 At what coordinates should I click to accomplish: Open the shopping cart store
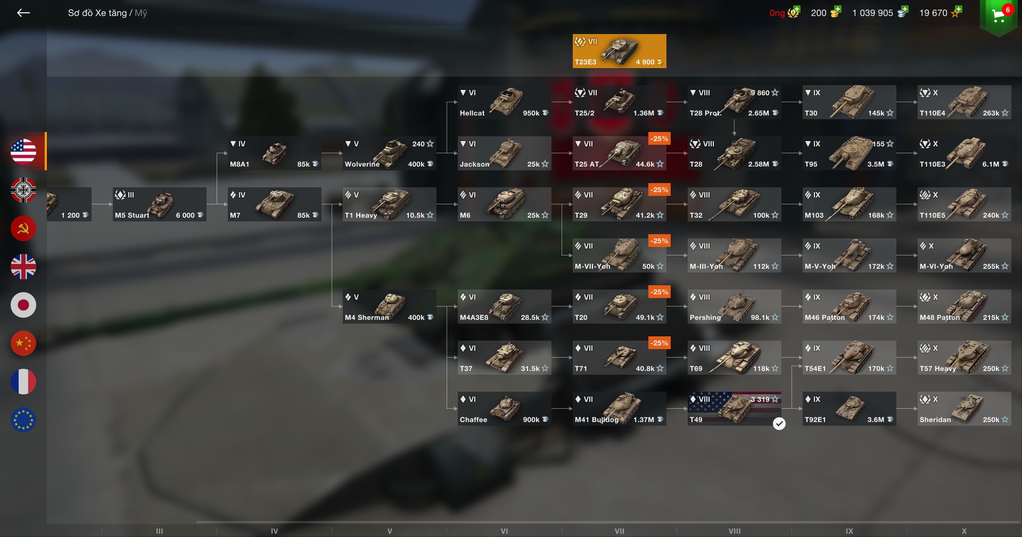[x=999, y=16]
